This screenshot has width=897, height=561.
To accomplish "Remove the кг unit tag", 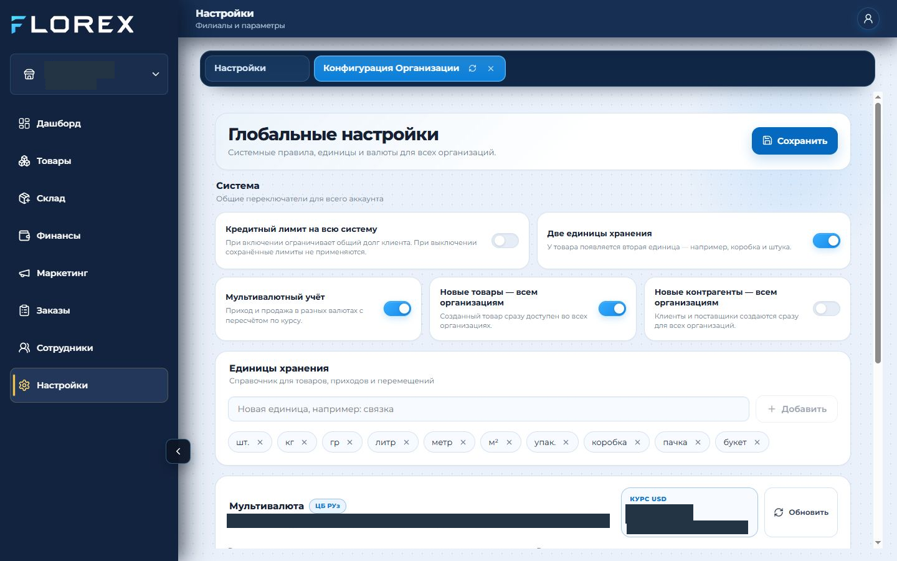I will coord(304,442).
